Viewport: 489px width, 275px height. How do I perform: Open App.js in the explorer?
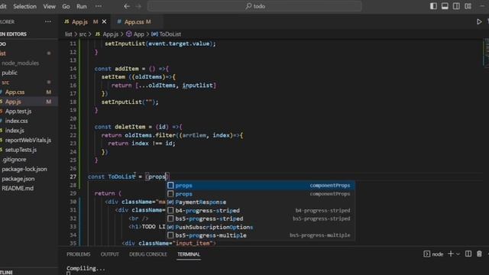point(13,102)
